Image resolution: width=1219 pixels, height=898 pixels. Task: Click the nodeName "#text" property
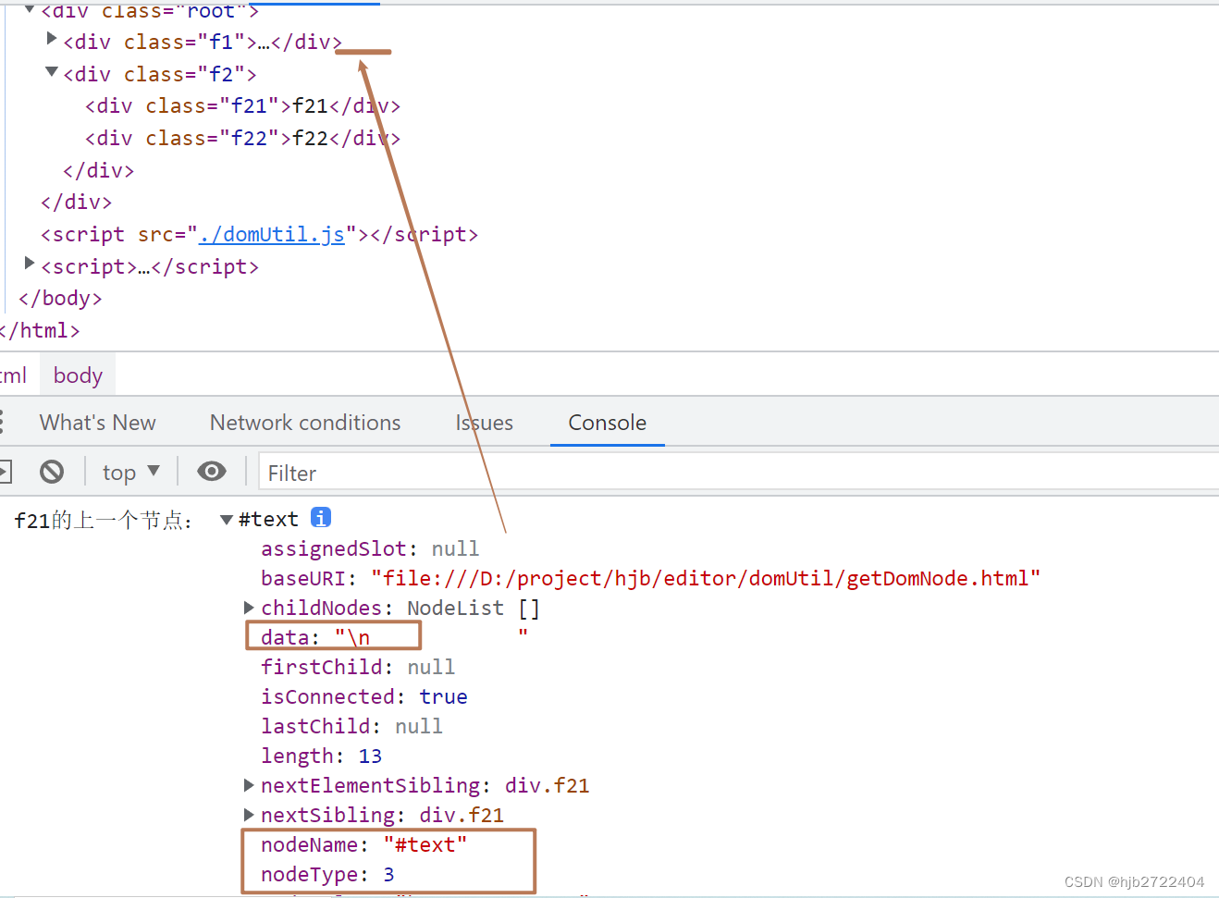pyautogui.click(x=364, y=845)
